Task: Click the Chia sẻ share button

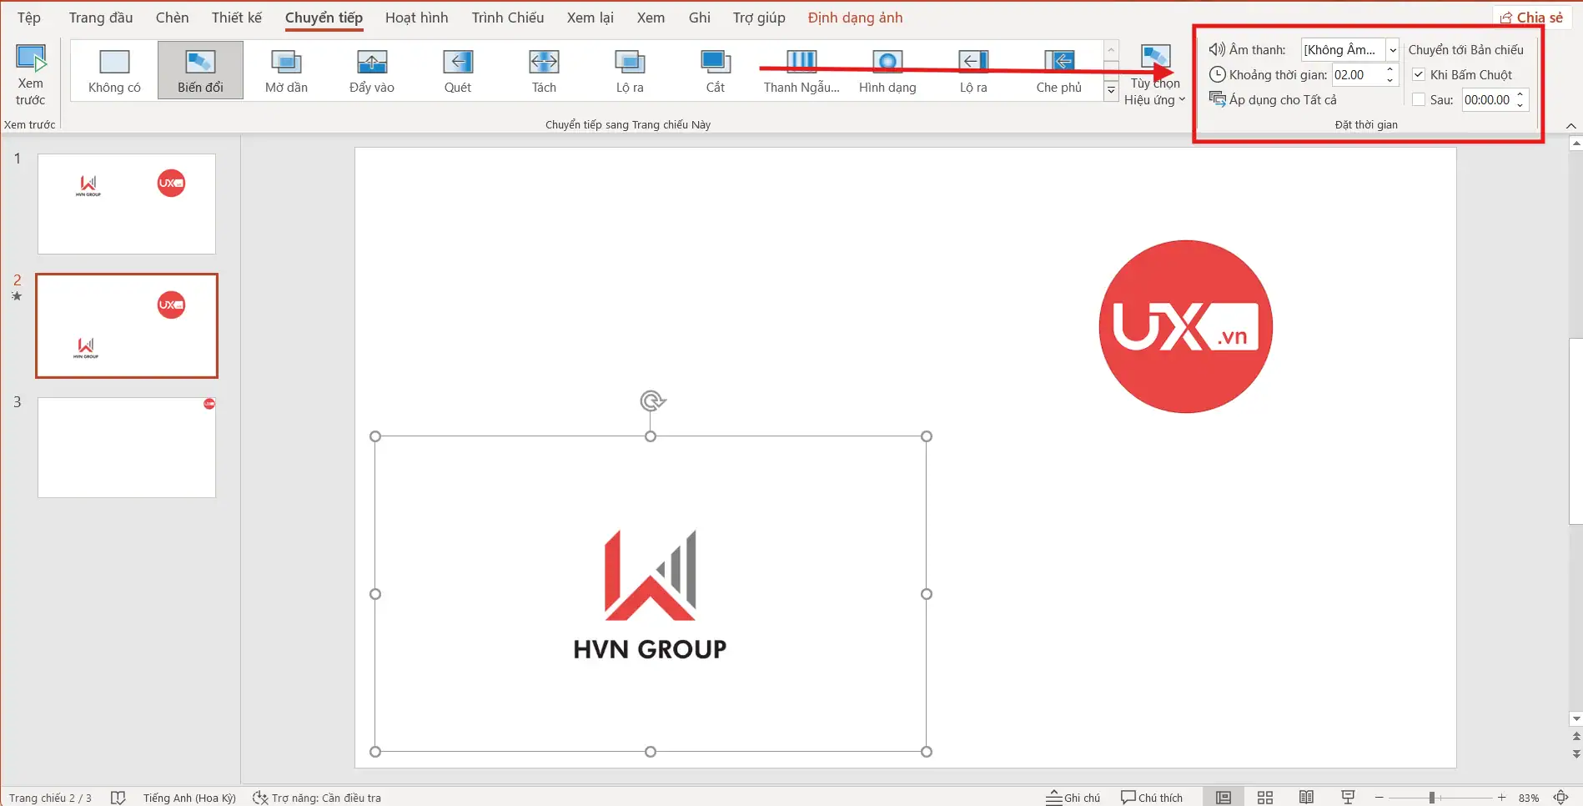Action: click(1531, 18)
